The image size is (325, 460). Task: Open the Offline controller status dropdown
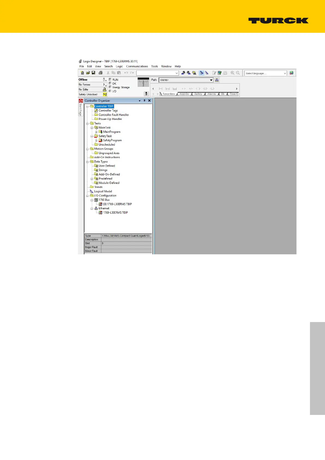click(105, 79)
